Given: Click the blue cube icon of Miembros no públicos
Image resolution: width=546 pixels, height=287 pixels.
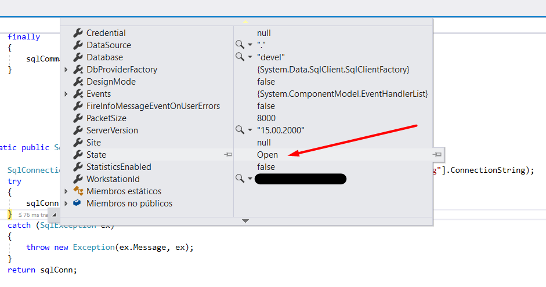Looking at the screenshot, I should pyautogui.click(x=78, y=203).
